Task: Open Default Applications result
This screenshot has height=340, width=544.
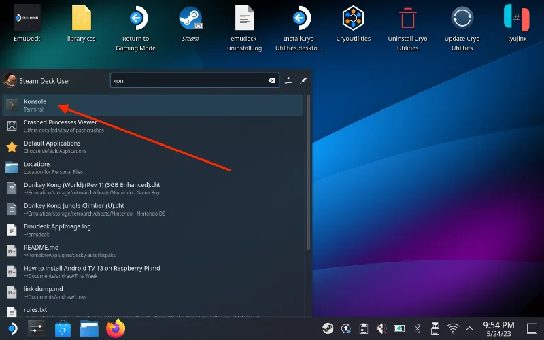Action: pyautogui.click(x=152, y=146)
